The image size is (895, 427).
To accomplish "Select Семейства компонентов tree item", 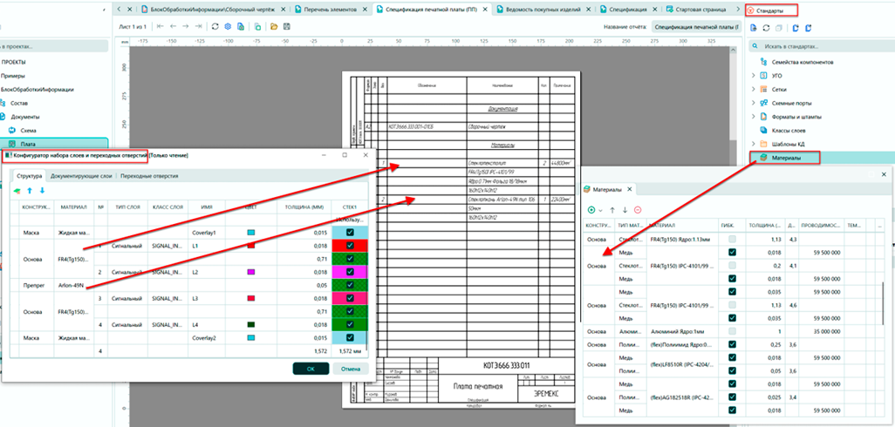I will pos(803,62).
